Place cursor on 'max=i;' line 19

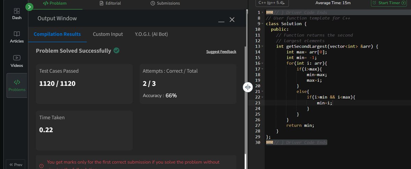(x=314, y=80)
